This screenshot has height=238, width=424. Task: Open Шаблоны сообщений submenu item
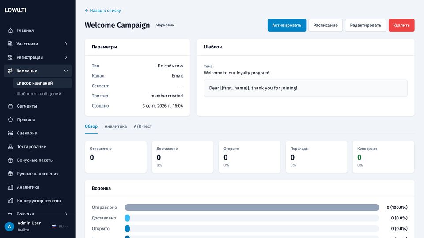coord(42,93)
